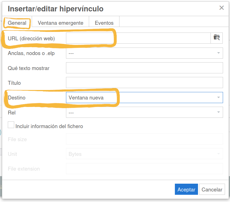The width and height of the screenshot is (230, 202).
Task: Open the Unit dropdown showing Bytes
Action: point(144,154)
